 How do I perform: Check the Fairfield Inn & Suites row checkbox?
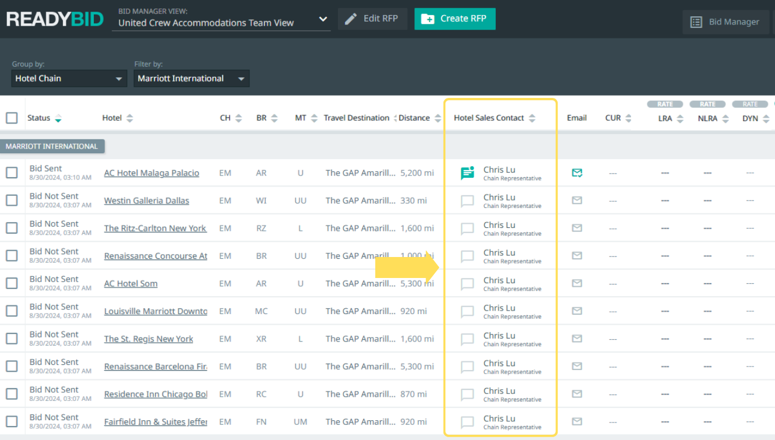(12, 421)
